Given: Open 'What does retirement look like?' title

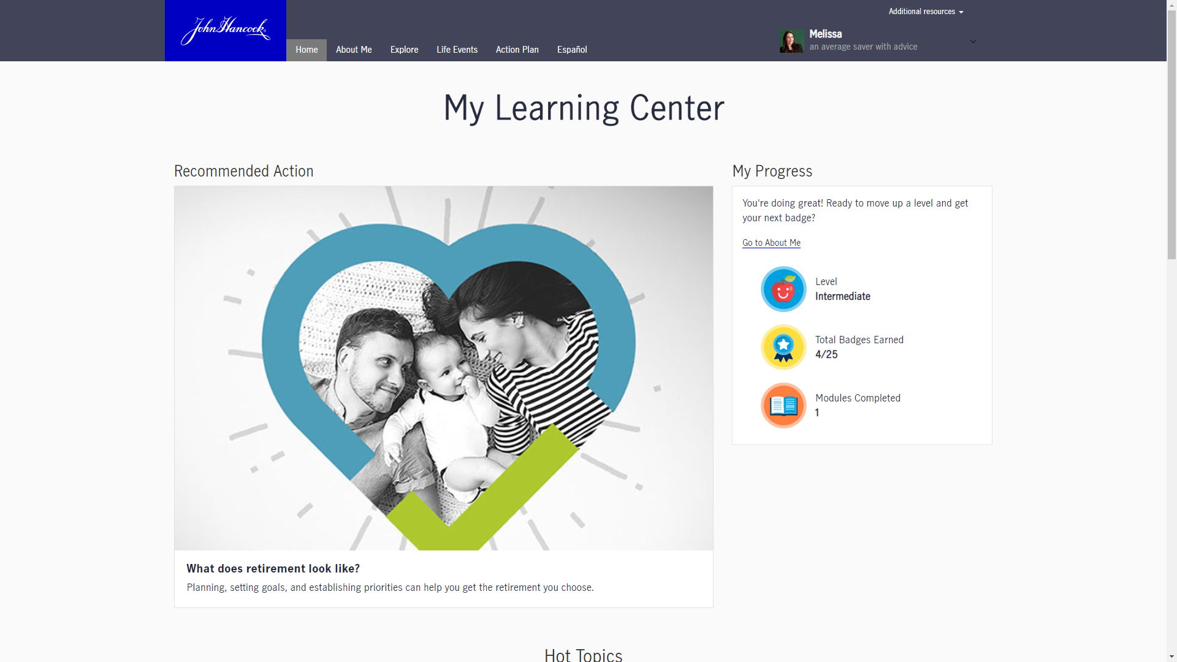Looking at the screenshot, I should (273, 568).
